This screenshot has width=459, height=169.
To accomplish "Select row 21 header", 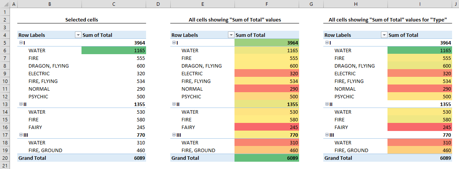I will pyautogui.click(x=5, y=166).
